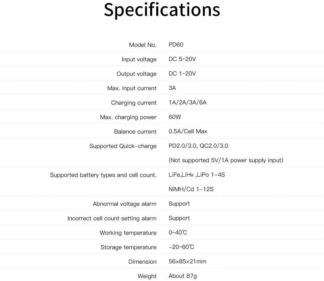
Task: Click the PD2.0/3.0, QC2.0/3.0 text
Action: [x=198, y=146]
